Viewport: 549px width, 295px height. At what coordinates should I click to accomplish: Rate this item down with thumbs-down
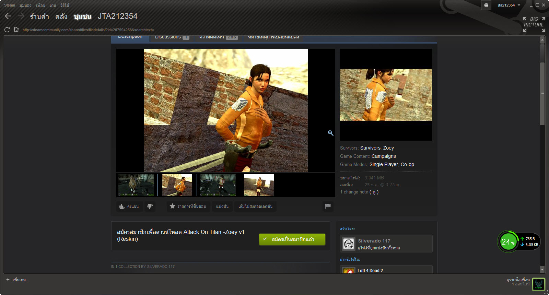point(150,206)
